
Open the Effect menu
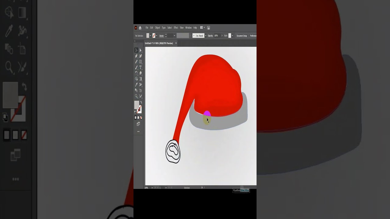point(176,28)
